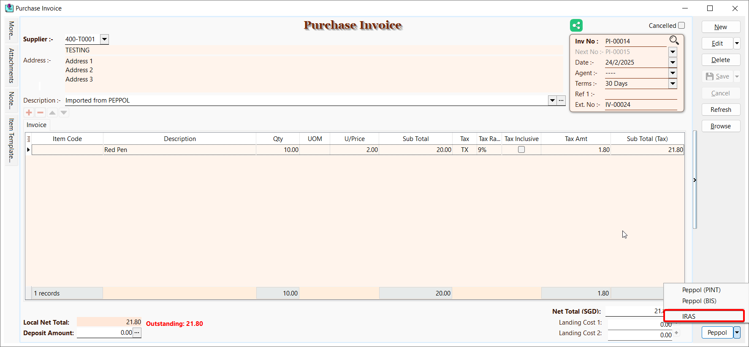Image resolution: width=749 pixels, height=347 pixels.
Task: Tick Tax Inclusive checkbox for Red Pen
Action: [521, 149]
